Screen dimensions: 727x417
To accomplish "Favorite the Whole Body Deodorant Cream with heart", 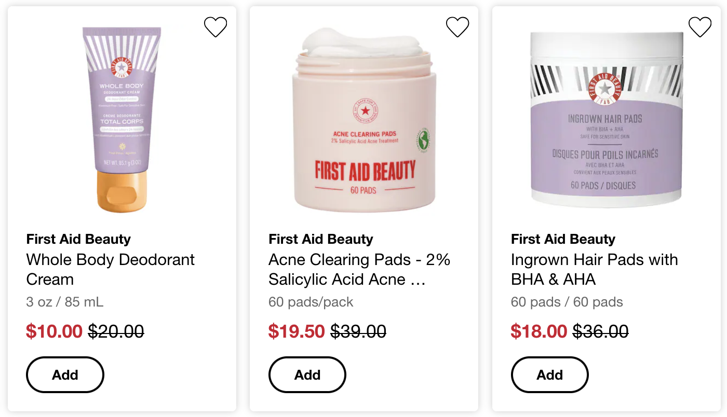I will [216, 27].
